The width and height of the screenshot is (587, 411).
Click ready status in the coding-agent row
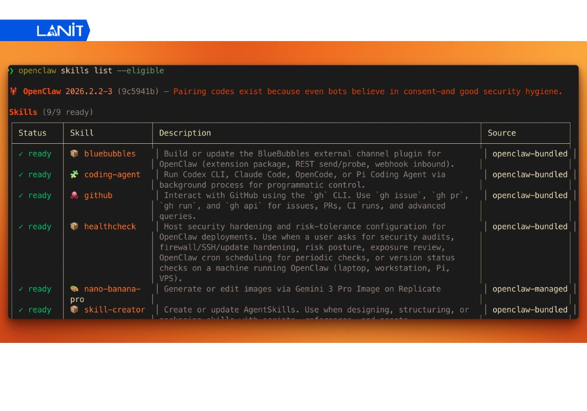click(40, 175)
